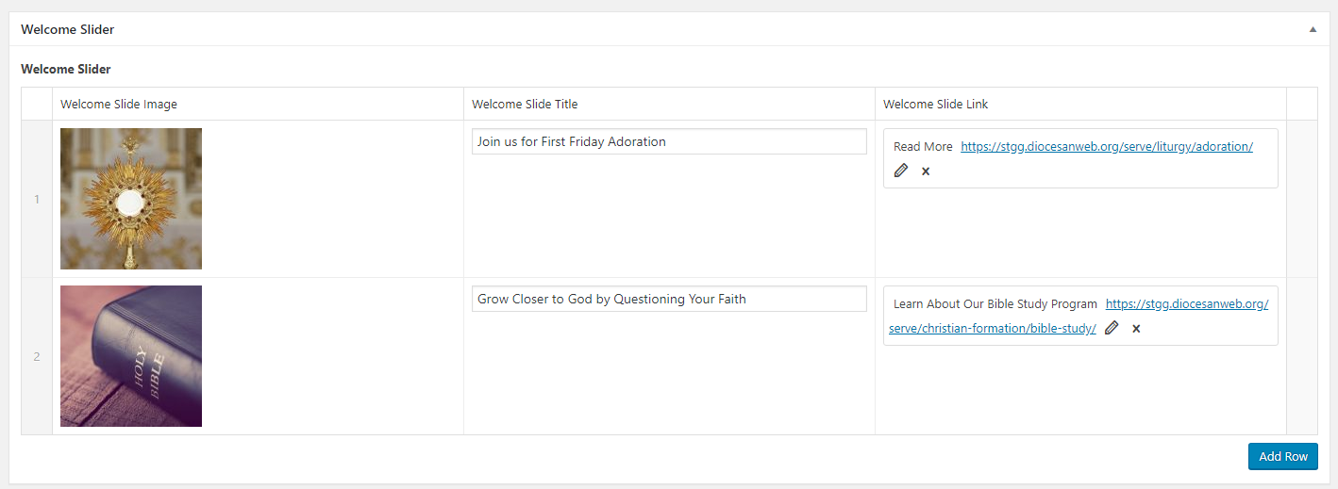
Task: Focus the First Friday Adoration title field
Action: click(668, 141)
